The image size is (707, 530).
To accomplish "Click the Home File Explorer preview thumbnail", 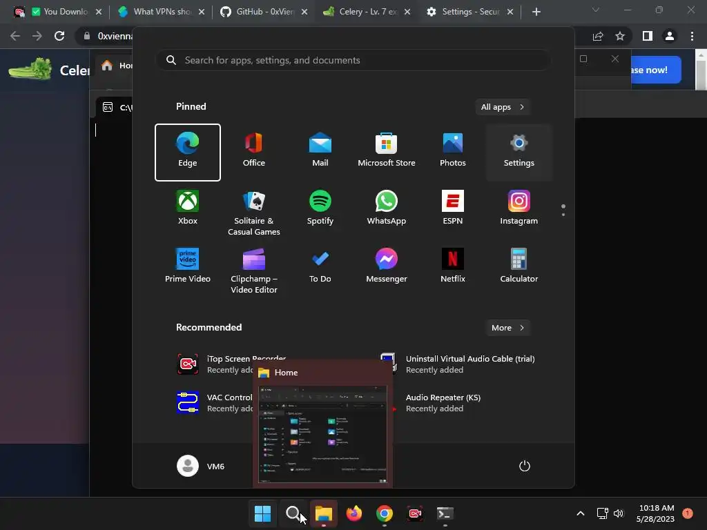I will coord(322,434).
